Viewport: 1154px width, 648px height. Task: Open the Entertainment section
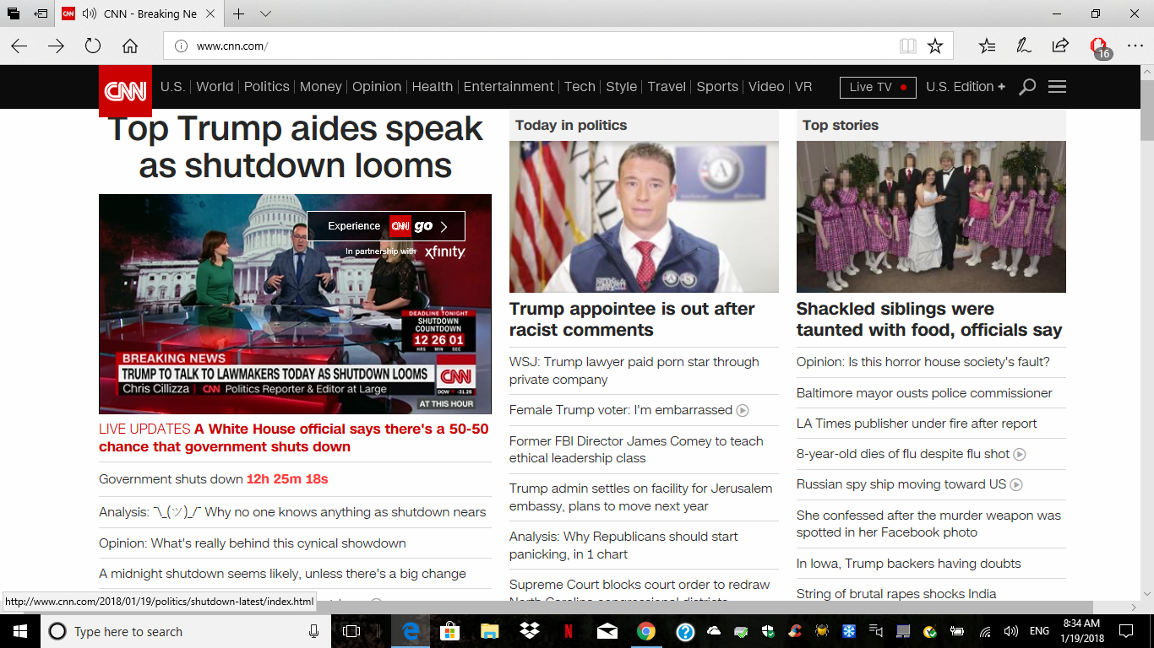509,87
